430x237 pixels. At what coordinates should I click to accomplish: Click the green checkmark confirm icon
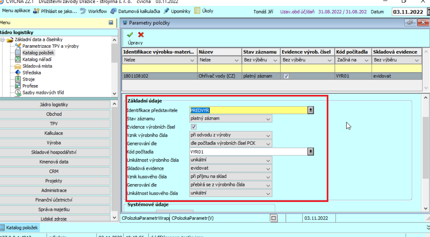pos(130,35)
